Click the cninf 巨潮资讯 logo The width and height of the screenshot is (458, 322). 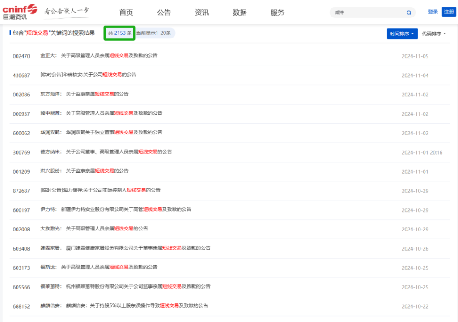click(x=20, y=12)
